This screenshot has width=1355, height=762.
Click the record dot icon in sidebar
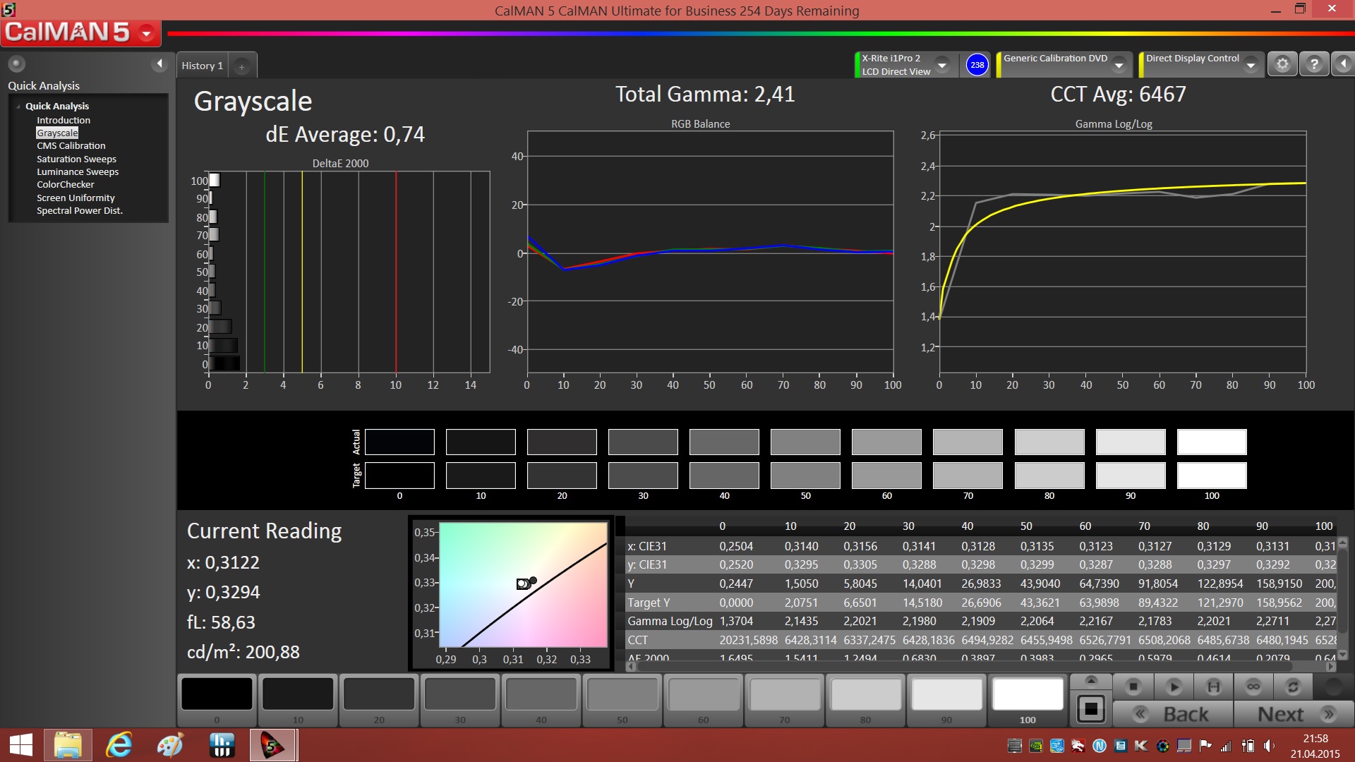point(16,64)
